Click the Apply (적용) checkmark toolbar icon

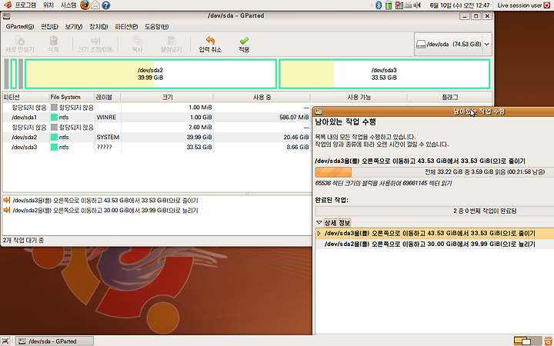[244, 41]
